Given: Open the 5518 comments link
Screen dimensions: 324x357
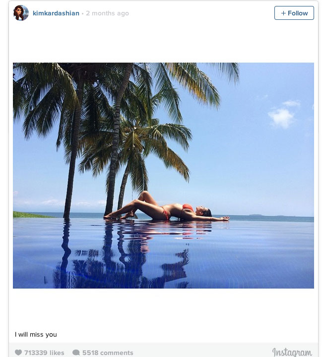Looking at the screenshot, I should click(x=108, y=353).
